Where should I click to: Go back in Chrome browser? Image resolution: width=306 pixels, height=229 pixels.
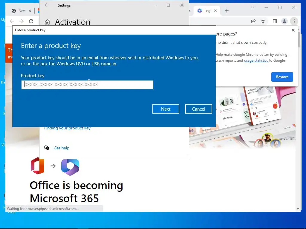point(12,21)
